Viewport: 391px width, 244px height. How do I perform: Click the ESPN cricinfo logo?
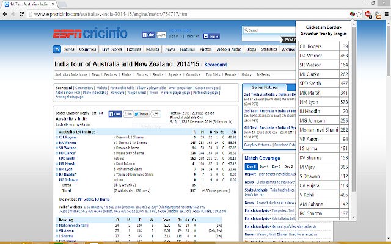pos(90,33)
